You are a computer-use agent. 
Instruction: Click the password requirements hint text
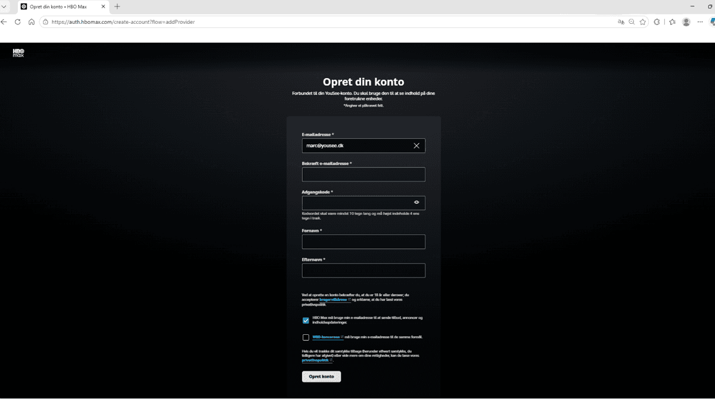[x=360, y=216]
